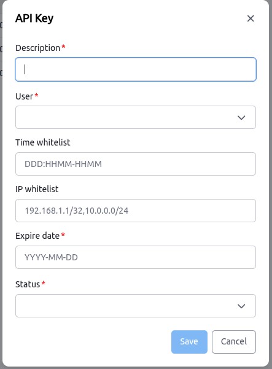Click the Expire date YYYY-MM-DD field
The height and width of the screenshot is (369, 272).
pos(136,257)
